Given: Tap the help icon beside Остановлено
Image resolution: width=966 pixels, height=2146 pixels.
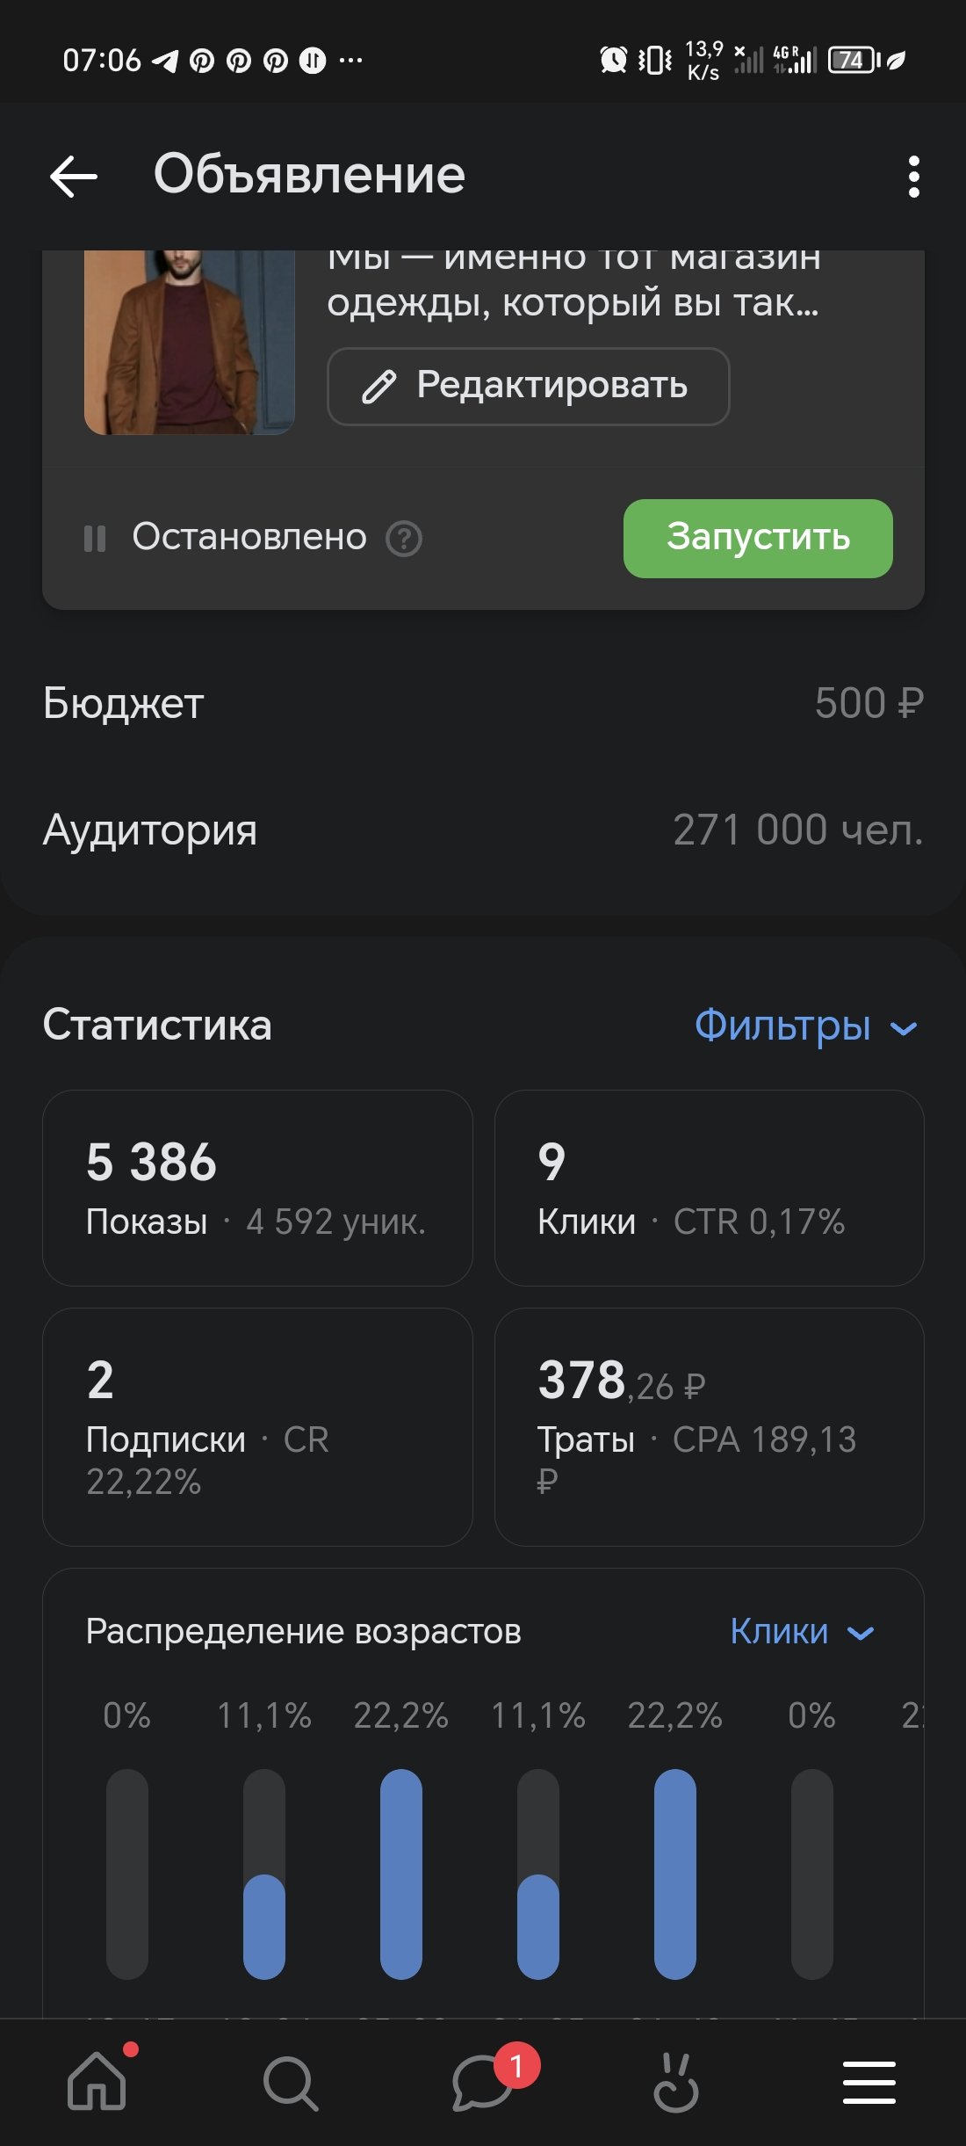Looking at the screenshot, I should (x=404, y=539).
